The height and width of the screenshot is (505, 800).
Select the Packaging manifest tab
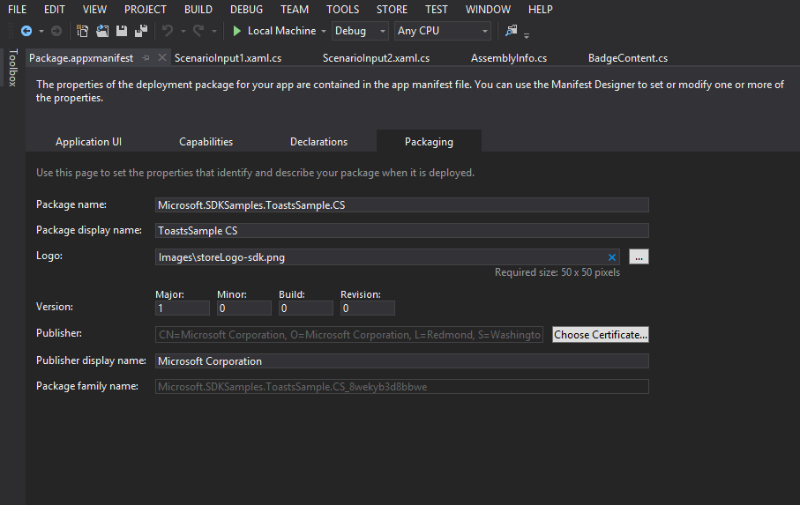(429, 141)
